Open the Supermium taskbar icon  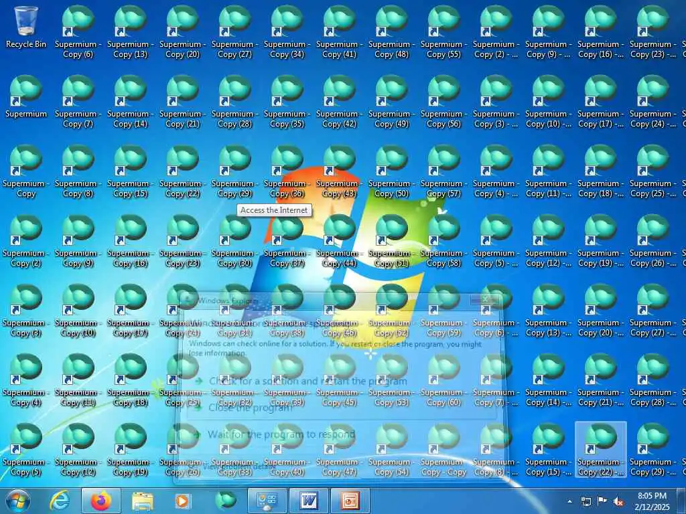[226, 501]
